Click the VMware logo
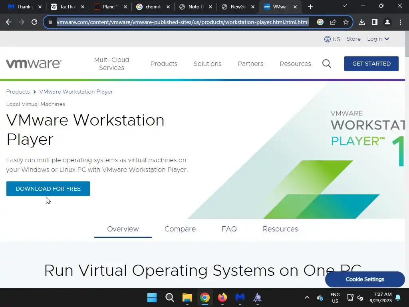The width and height of the screenshot is (409, 307). point(34,64)
